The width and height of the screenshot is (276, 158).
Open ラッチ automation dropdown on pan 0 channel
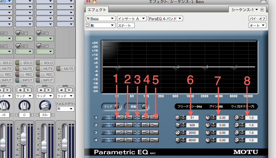coord(24,96)
